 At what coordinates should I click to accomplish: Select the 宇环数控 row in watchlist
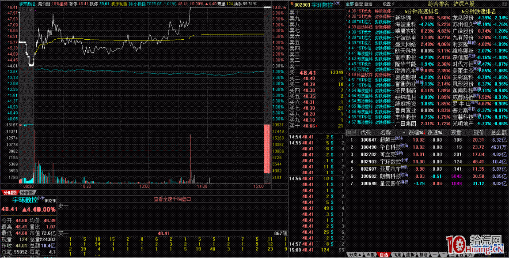[x=426, y=161]
